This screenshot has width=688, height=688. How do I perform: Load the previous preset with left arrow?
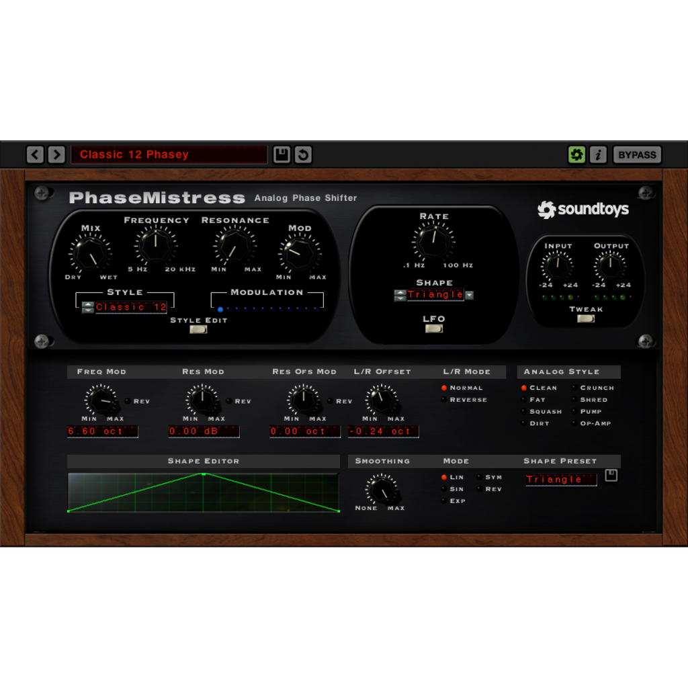(x=35, y=155)
